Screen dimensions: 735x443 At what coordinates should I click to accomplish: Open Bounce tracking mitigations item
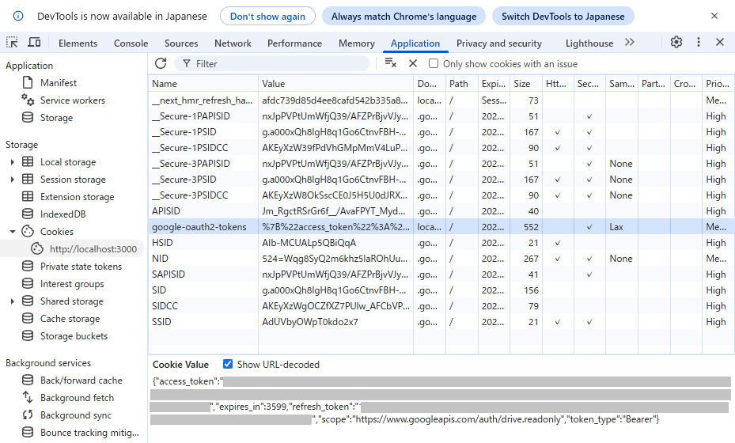(x=89, y=433)
